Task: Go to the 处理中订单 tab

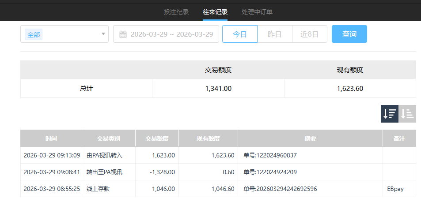Action: [257, 12]
